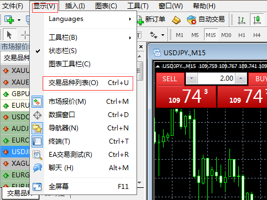Viewport: 267px width, 200px height.
Task: Toggle the 状态栏(S) status bar checkmark
Action: [38, 51]
